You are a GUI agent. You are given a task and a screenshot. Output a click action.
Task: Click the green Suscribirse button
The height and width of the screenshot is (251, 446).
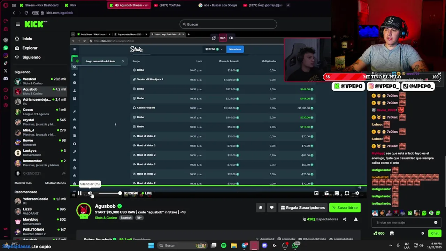(345, 207)
